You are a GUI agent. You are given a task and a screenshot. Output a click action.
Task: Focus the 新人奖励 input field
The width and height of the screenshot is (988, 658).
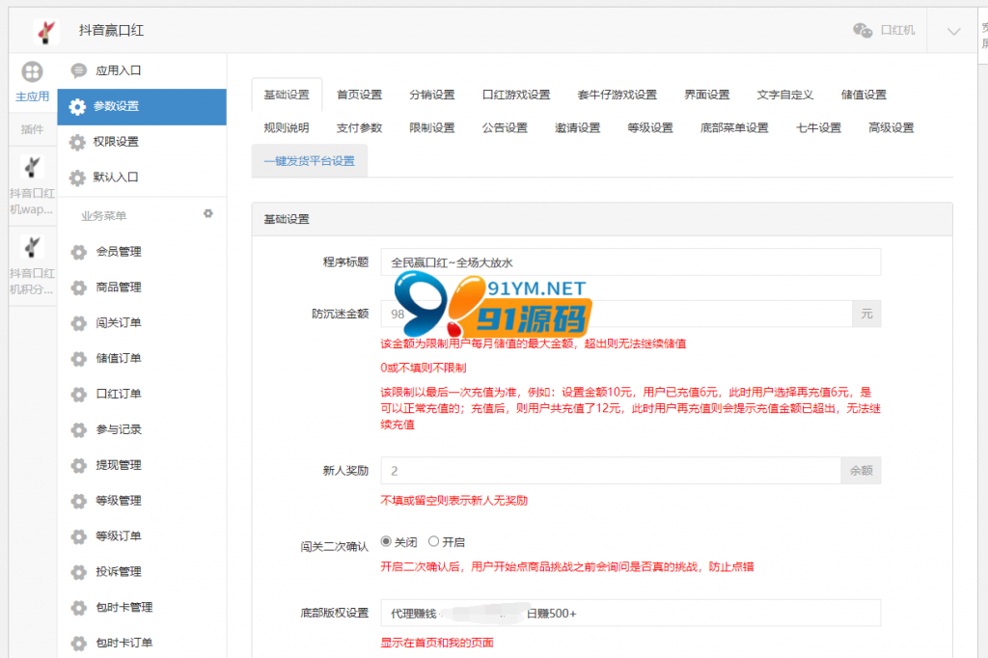611,471
